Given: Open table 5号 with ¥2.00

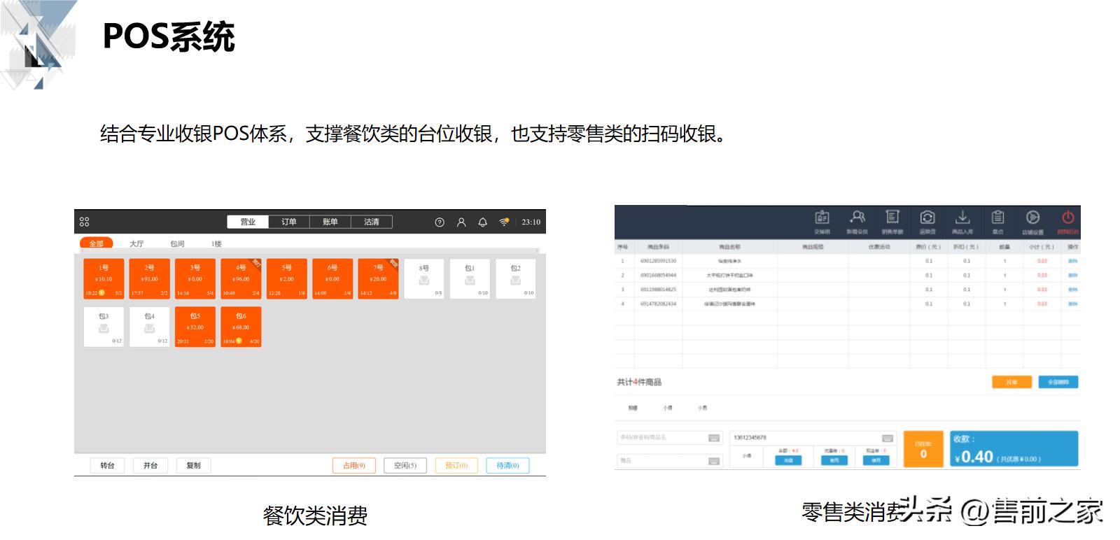Looking at the screenshot, I should [x=287, y=279].
